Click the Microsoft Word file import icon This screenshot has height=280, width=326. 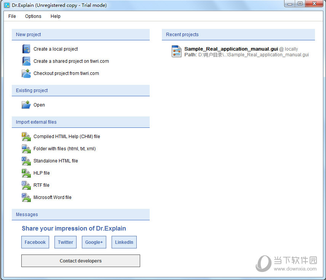(26, 197)
